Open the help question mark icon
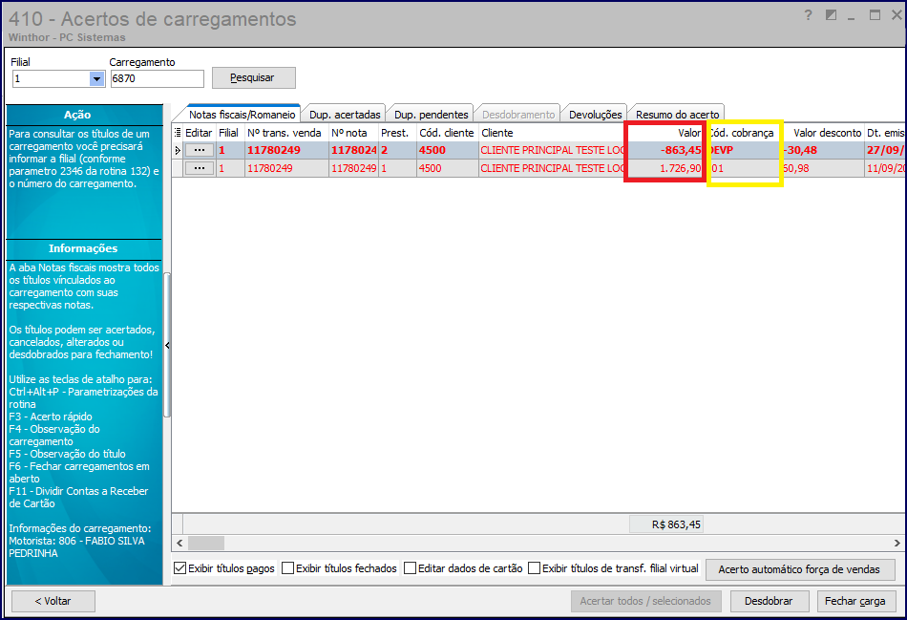The height and width of the screenshot is (620, 907). click(x=808, y=15)
